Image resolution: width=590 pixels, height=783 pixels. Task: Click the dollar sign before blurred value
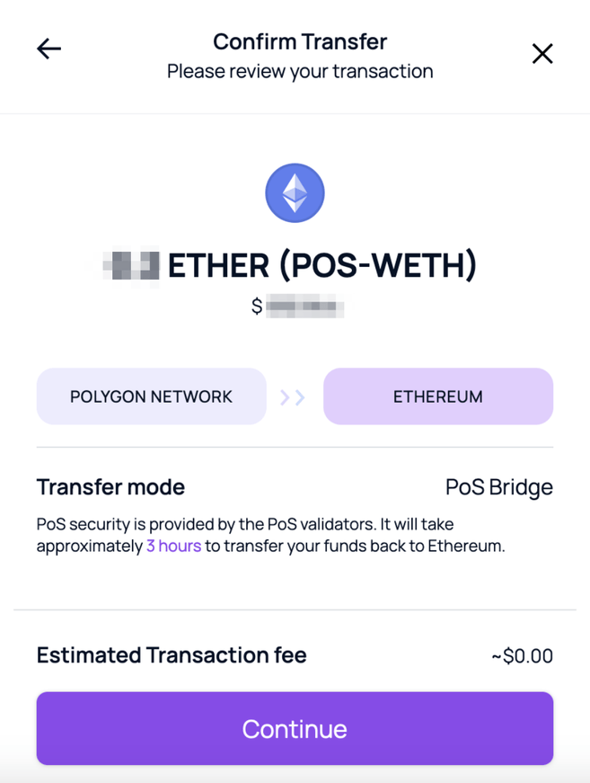click(257, 307)
